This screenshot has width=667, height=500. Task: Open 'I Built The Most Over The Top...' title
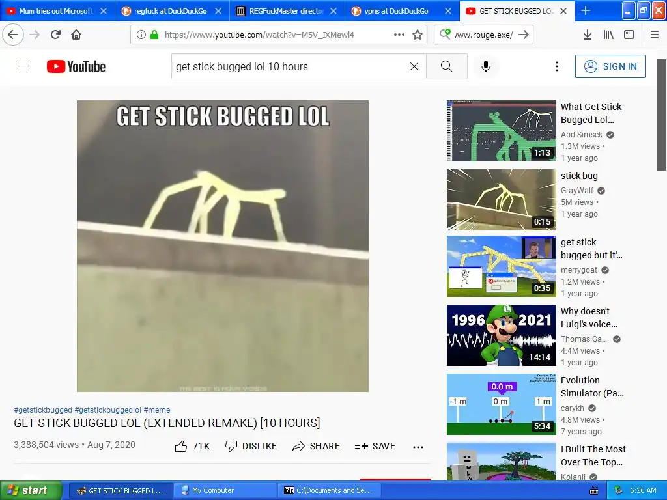[593, 455]
